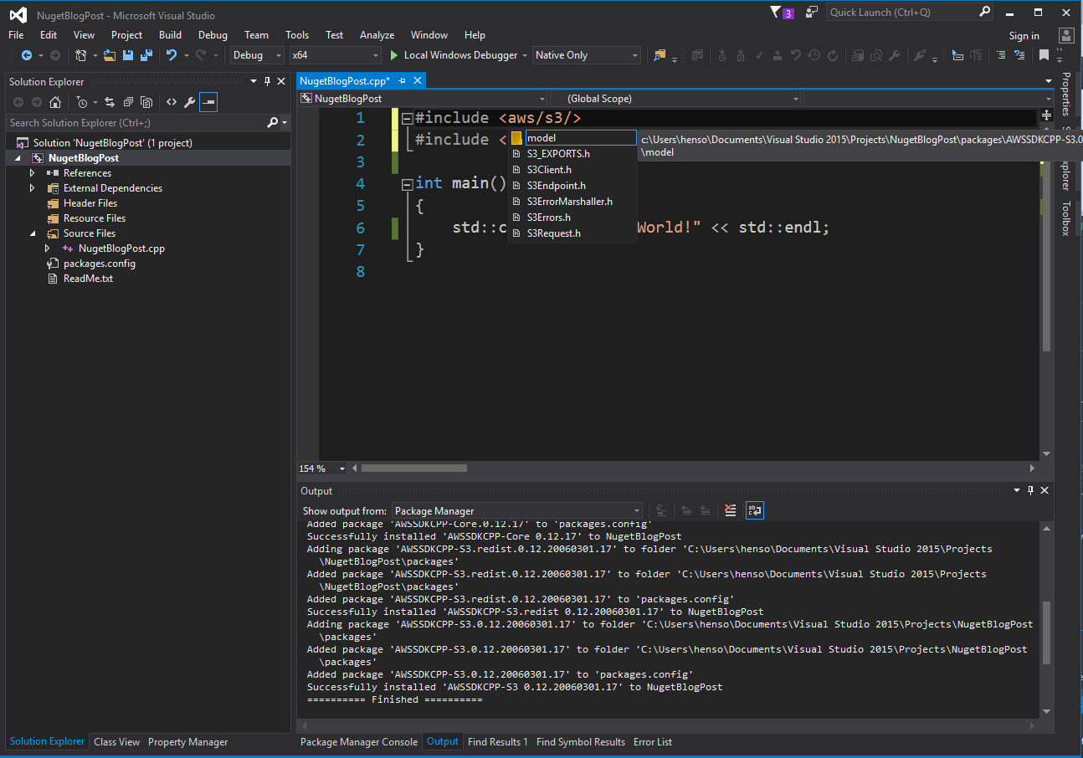Open the Debug configuration dropdown
This screenshot has width=1083, height=758.
258,55
